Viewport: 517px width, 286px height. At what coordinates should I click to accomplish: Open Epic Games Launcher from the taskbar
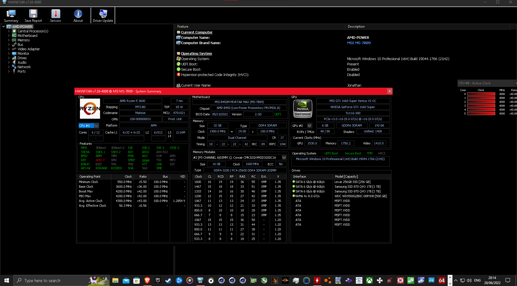point(158,280)
